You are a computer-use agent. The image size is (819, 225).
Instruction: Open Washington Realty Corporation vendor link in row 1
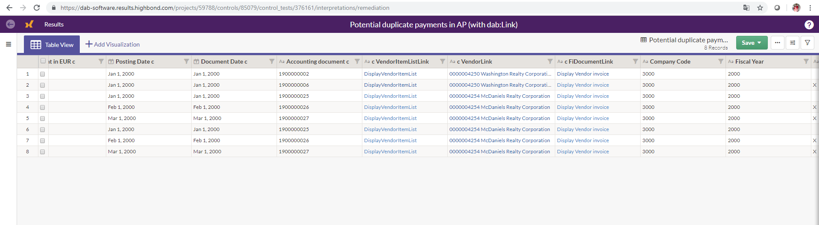(x=500, y=74)
